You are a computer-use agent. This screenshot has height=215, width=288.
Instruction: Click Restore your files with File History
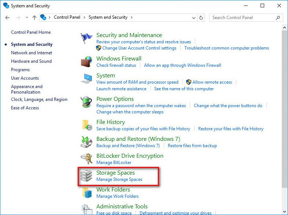point(231,129)
